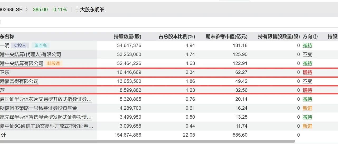Image resolution: width=338 pixels, height=144 pixels.
Task: Sort by the 期末参考市值(亿元) column header
Action: (227, 37)
